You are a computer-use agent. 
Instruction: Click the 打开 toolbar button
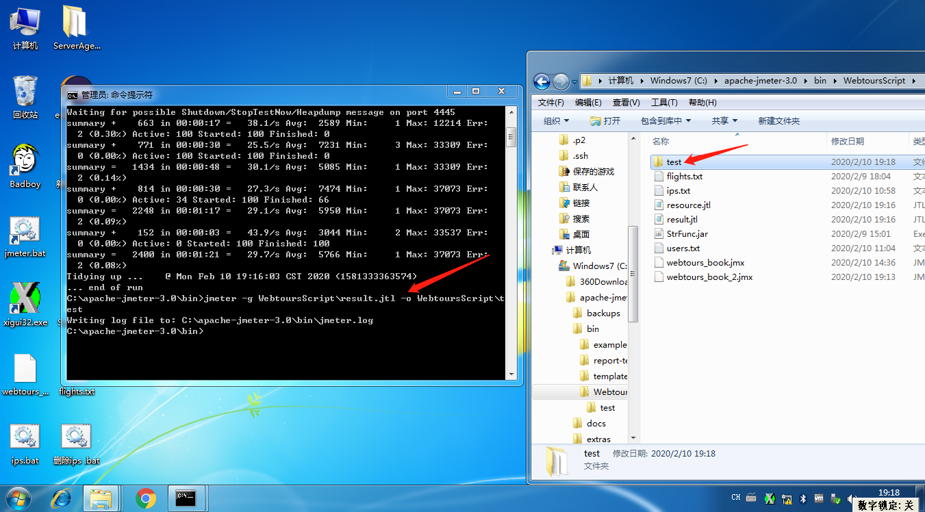coord(605,120)
